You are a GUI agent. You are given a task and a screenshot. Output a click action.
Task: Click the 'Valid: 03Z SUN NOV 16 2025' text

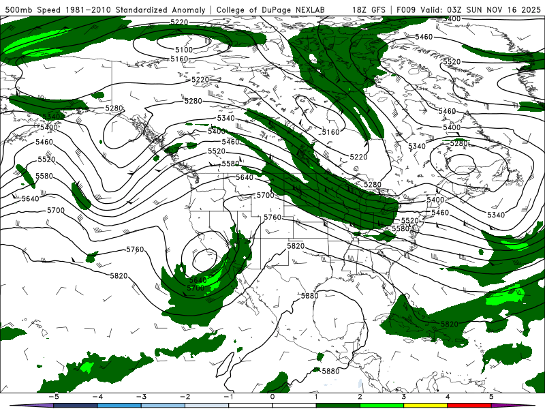[x=481, y=10]
